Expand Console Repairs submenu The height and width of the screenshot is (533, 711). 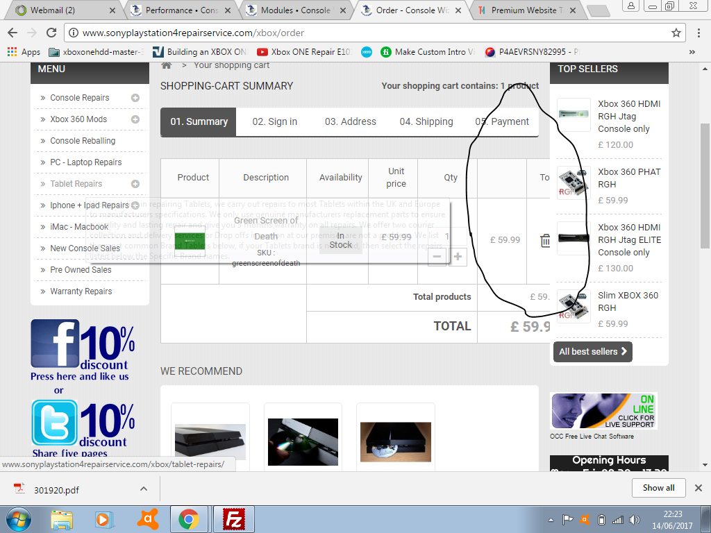135,98
